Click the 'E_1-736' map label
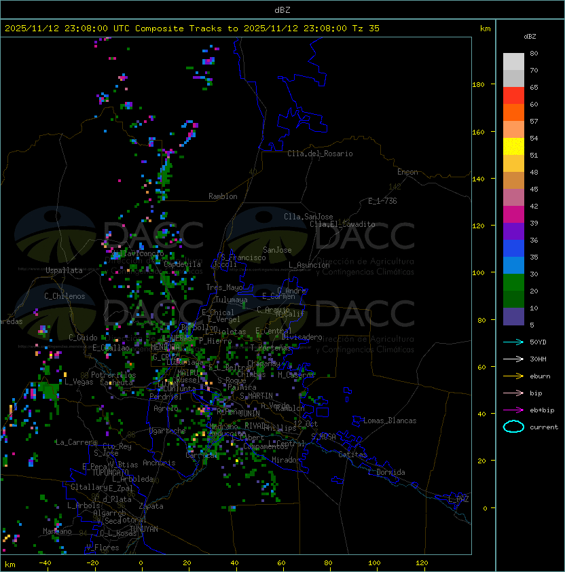This screenshot has height=572, width=565. pos(382,201)
